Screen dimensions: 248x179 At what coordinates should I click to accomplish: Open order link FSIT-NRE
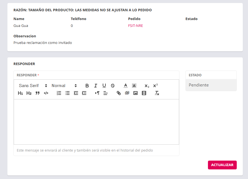click(x=136, y=26)
